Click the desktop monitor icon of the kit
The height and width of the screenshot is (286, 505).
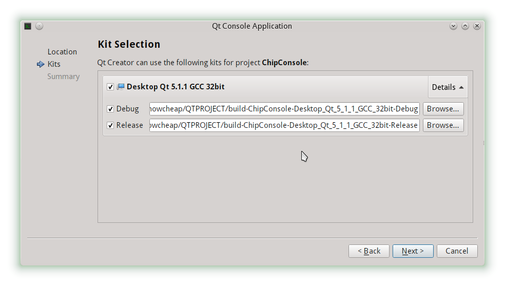[121, 87]
